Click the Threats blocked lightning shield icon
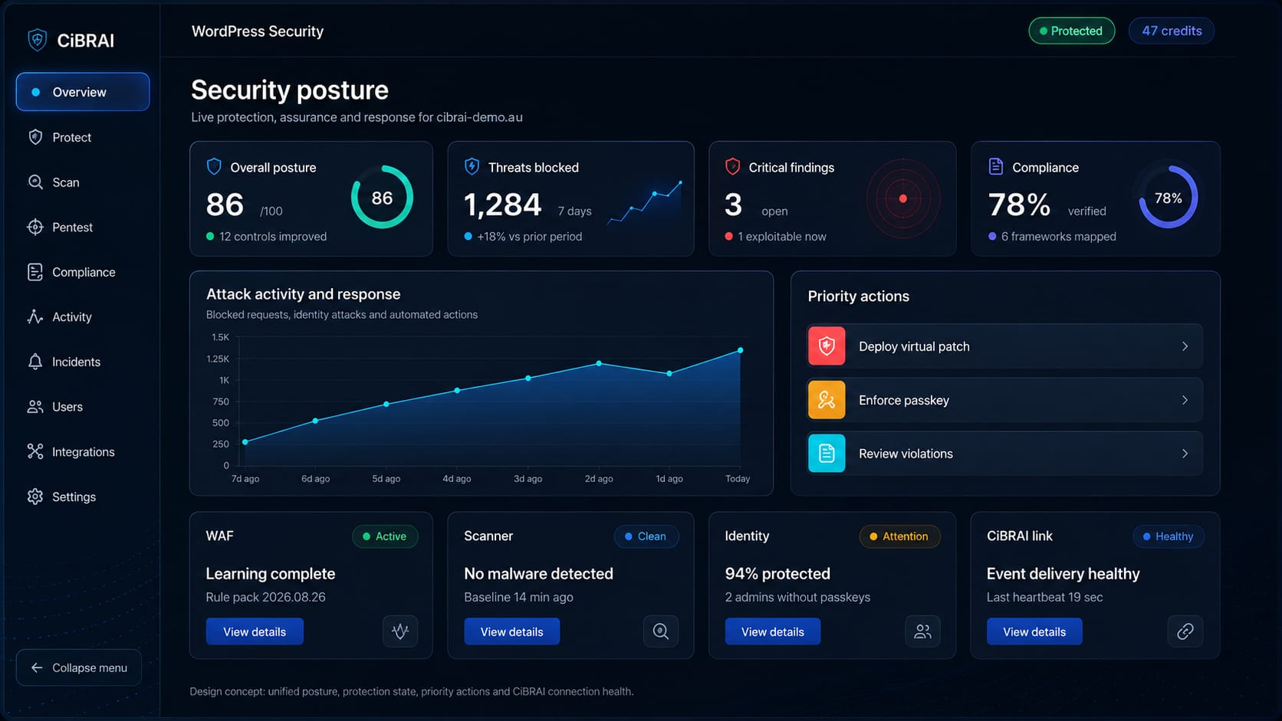 (x=472, y=166)
